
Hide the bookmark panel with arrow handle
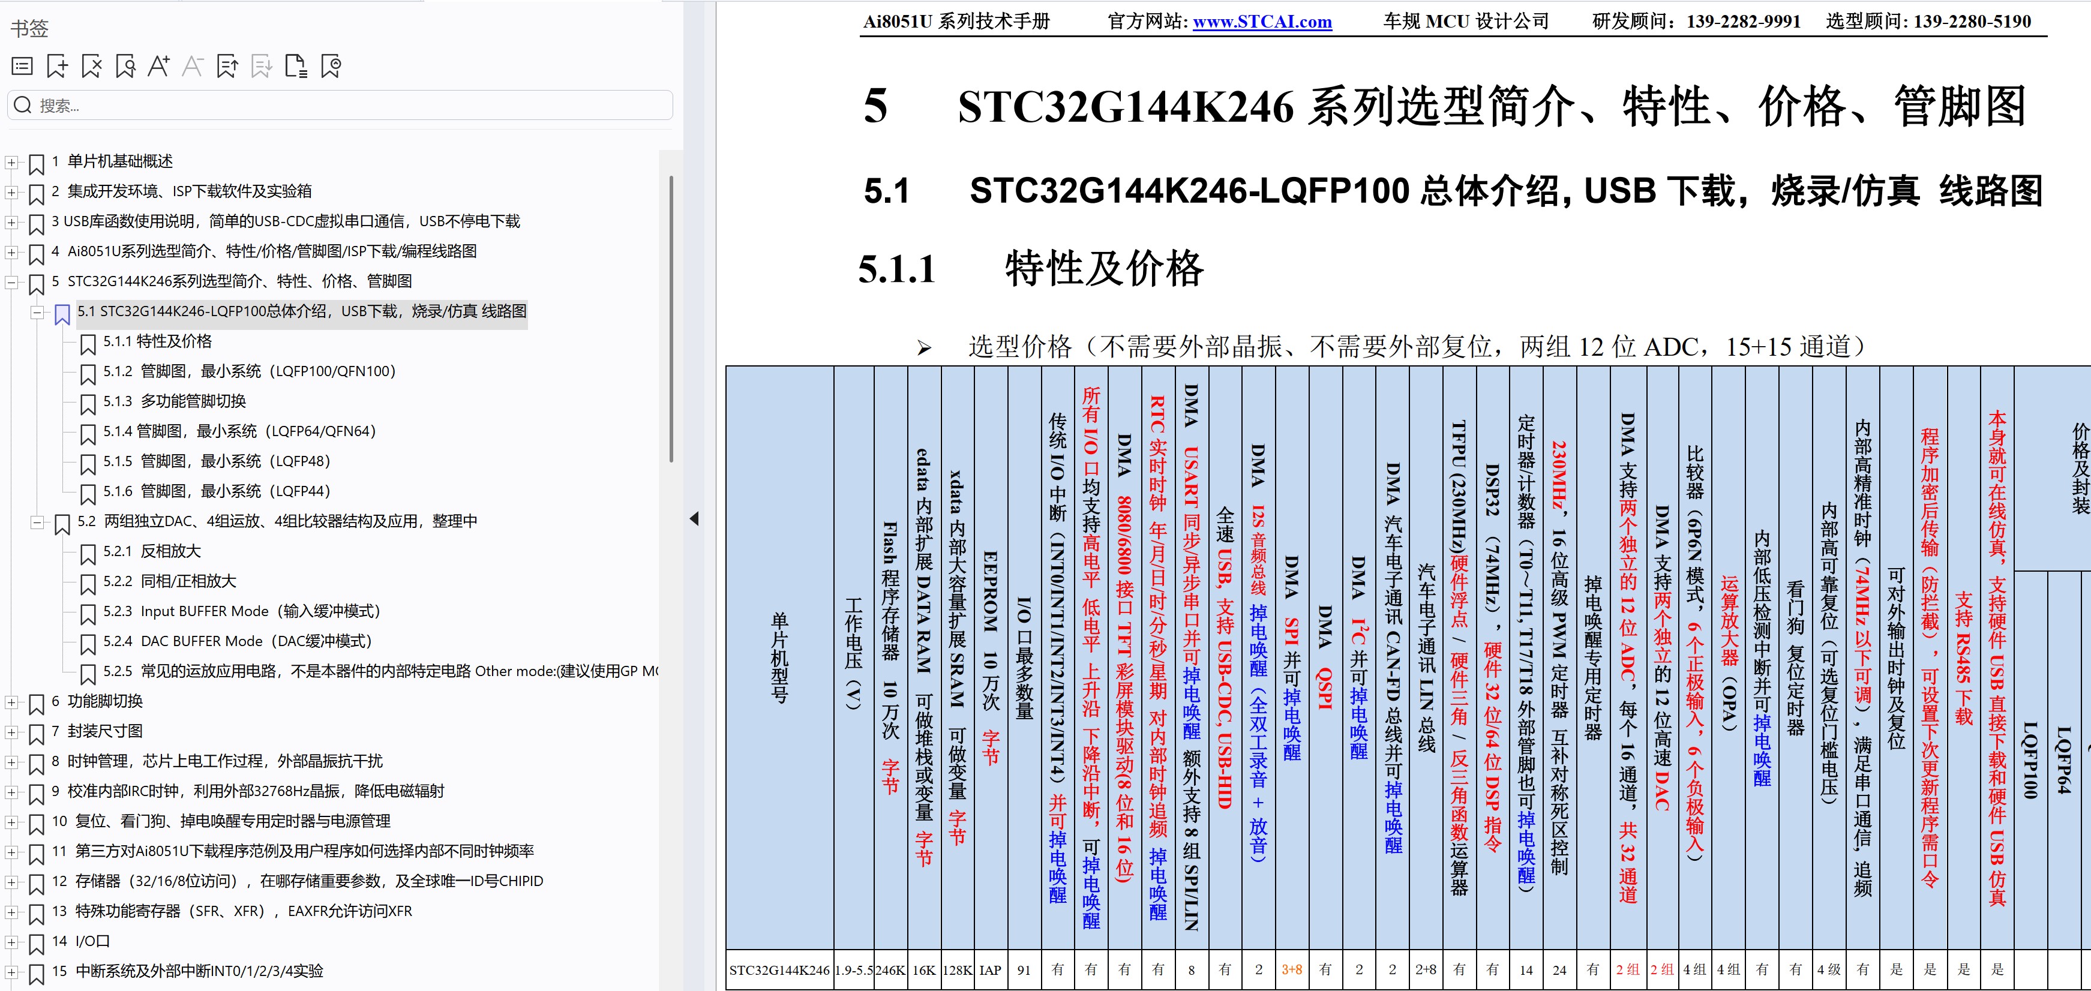[694, 519]
